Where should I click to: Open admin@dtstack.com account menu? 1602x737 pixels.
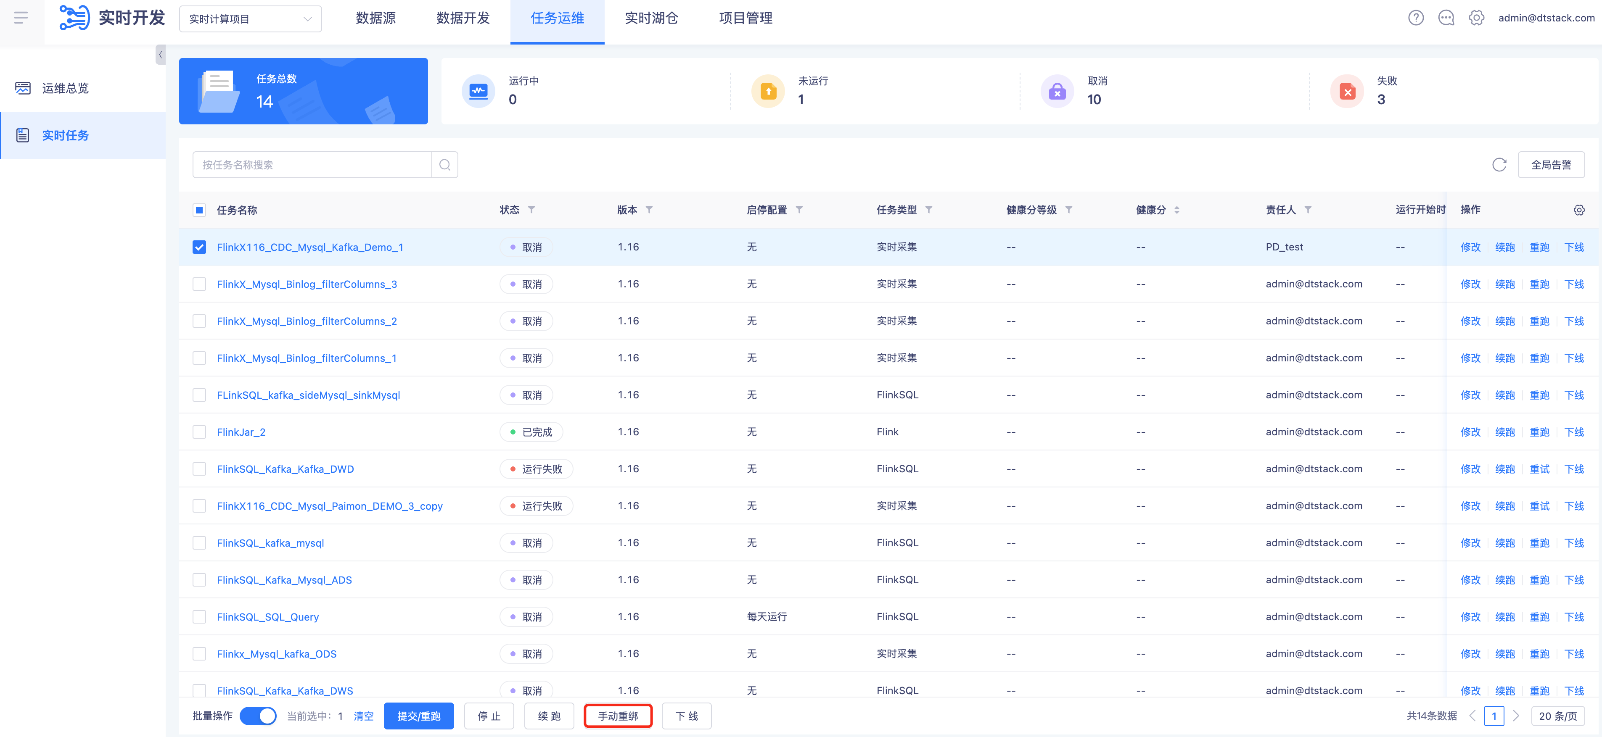point(1546,18)
